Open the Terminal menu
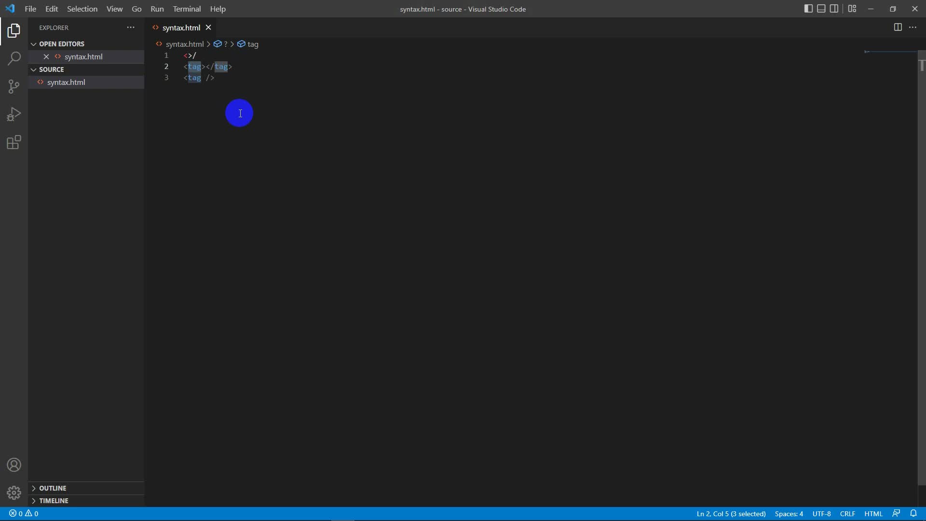 click(x=187, y=9)
